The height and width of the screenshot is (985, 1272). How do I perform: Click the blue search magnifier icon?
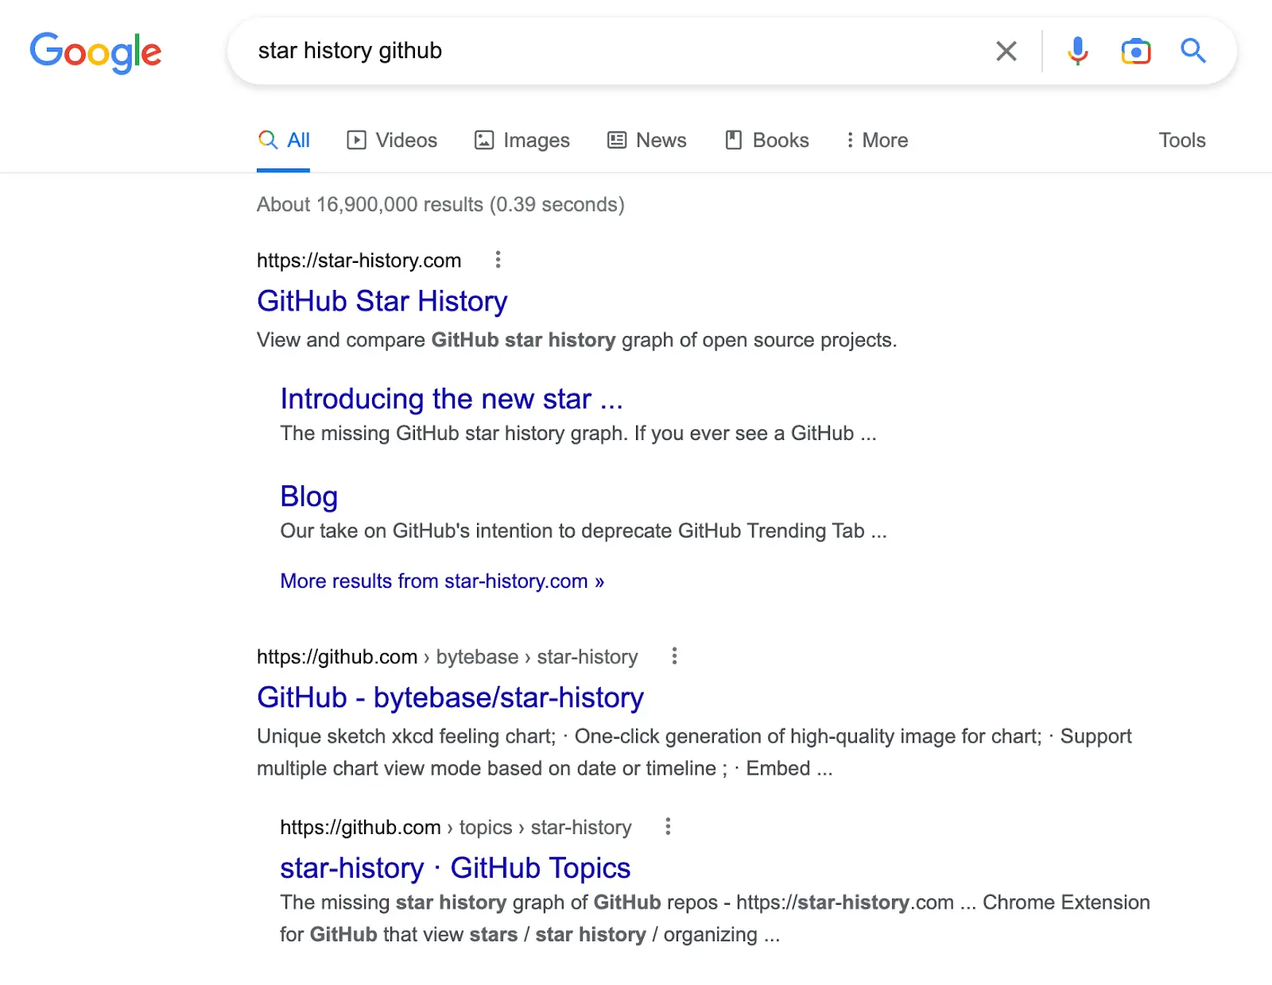click(x=1192, y=51)
